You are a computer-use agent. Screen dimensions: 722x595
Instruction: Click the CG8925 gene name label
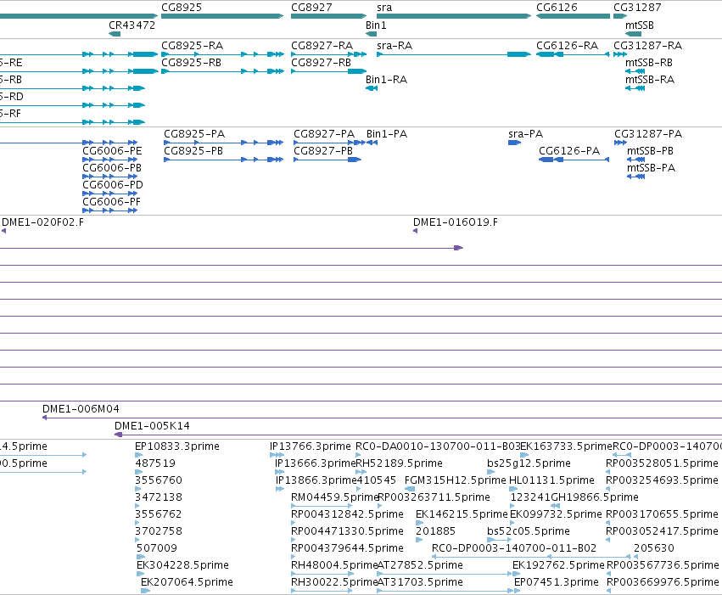(182, 8)
